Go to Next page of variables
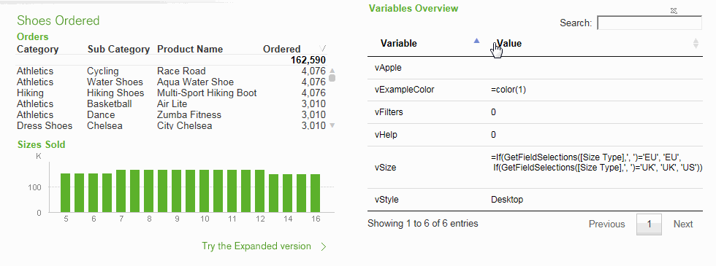The height and width of the screenshot is (266, 716). tap(683, 224)
